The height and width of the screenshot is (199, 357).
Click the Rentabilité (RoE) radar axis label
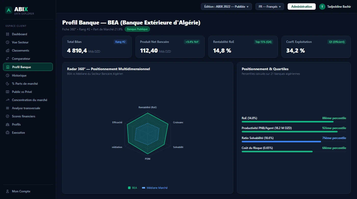tap(148, 107)
